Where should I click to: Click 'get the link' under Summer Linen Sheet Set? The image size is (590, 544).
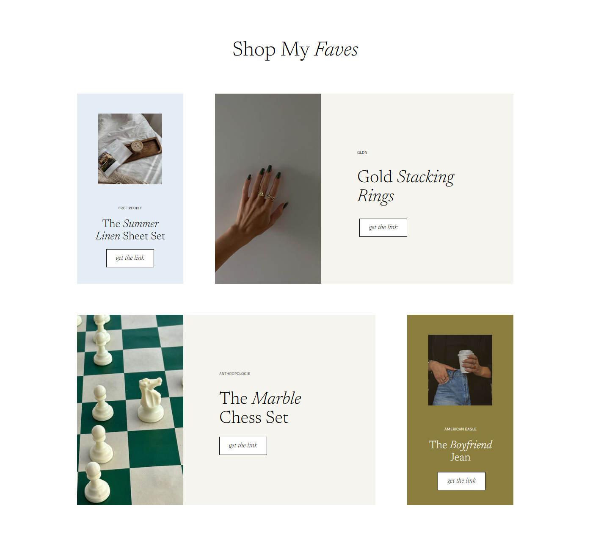pos(130,258)
